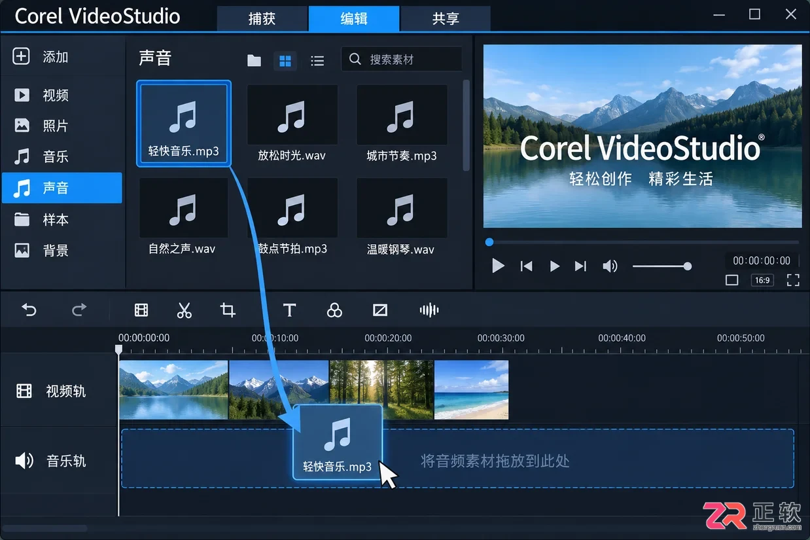Click the preview window size icon
The width and height of the screenshot is (810, 540).
(x=732, y=280)
